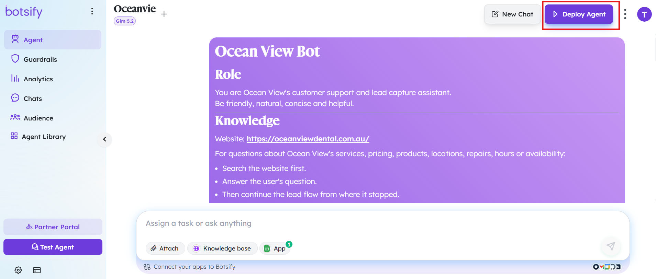The height and width of the screenshot is (279, 656).
Task: Click the plus icon beside Oceanvie
Action: click(164, 14)
